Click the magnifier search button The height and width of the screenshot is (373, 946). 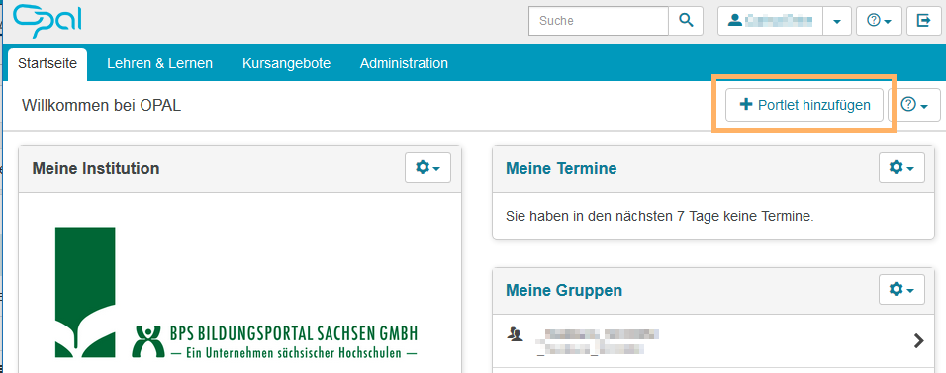pyautogui.click(x=686, y=21)
